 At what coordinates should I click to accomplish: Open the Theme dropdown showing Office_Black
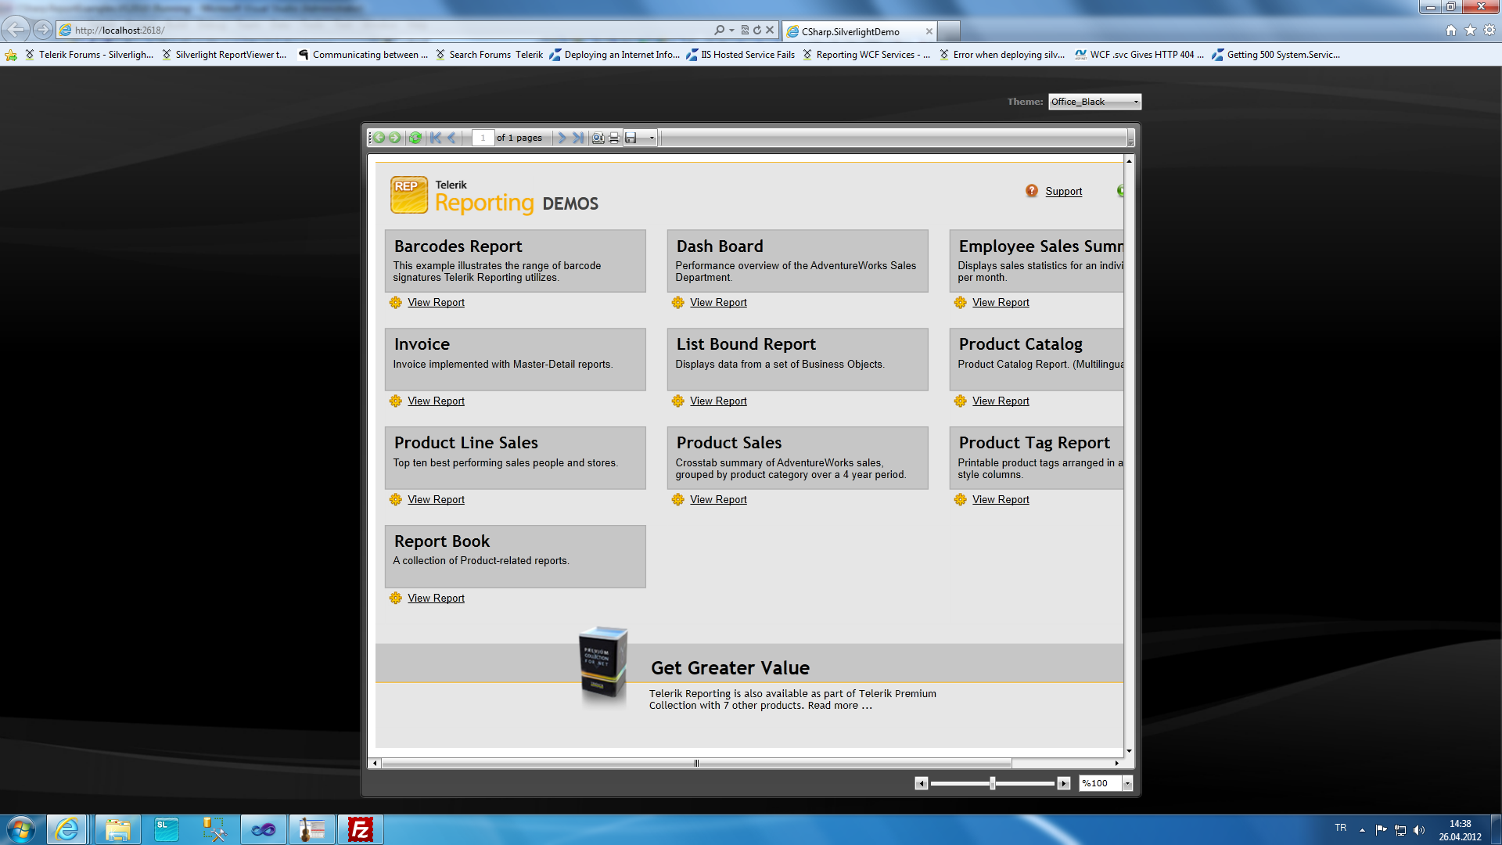click(1094, 102)
